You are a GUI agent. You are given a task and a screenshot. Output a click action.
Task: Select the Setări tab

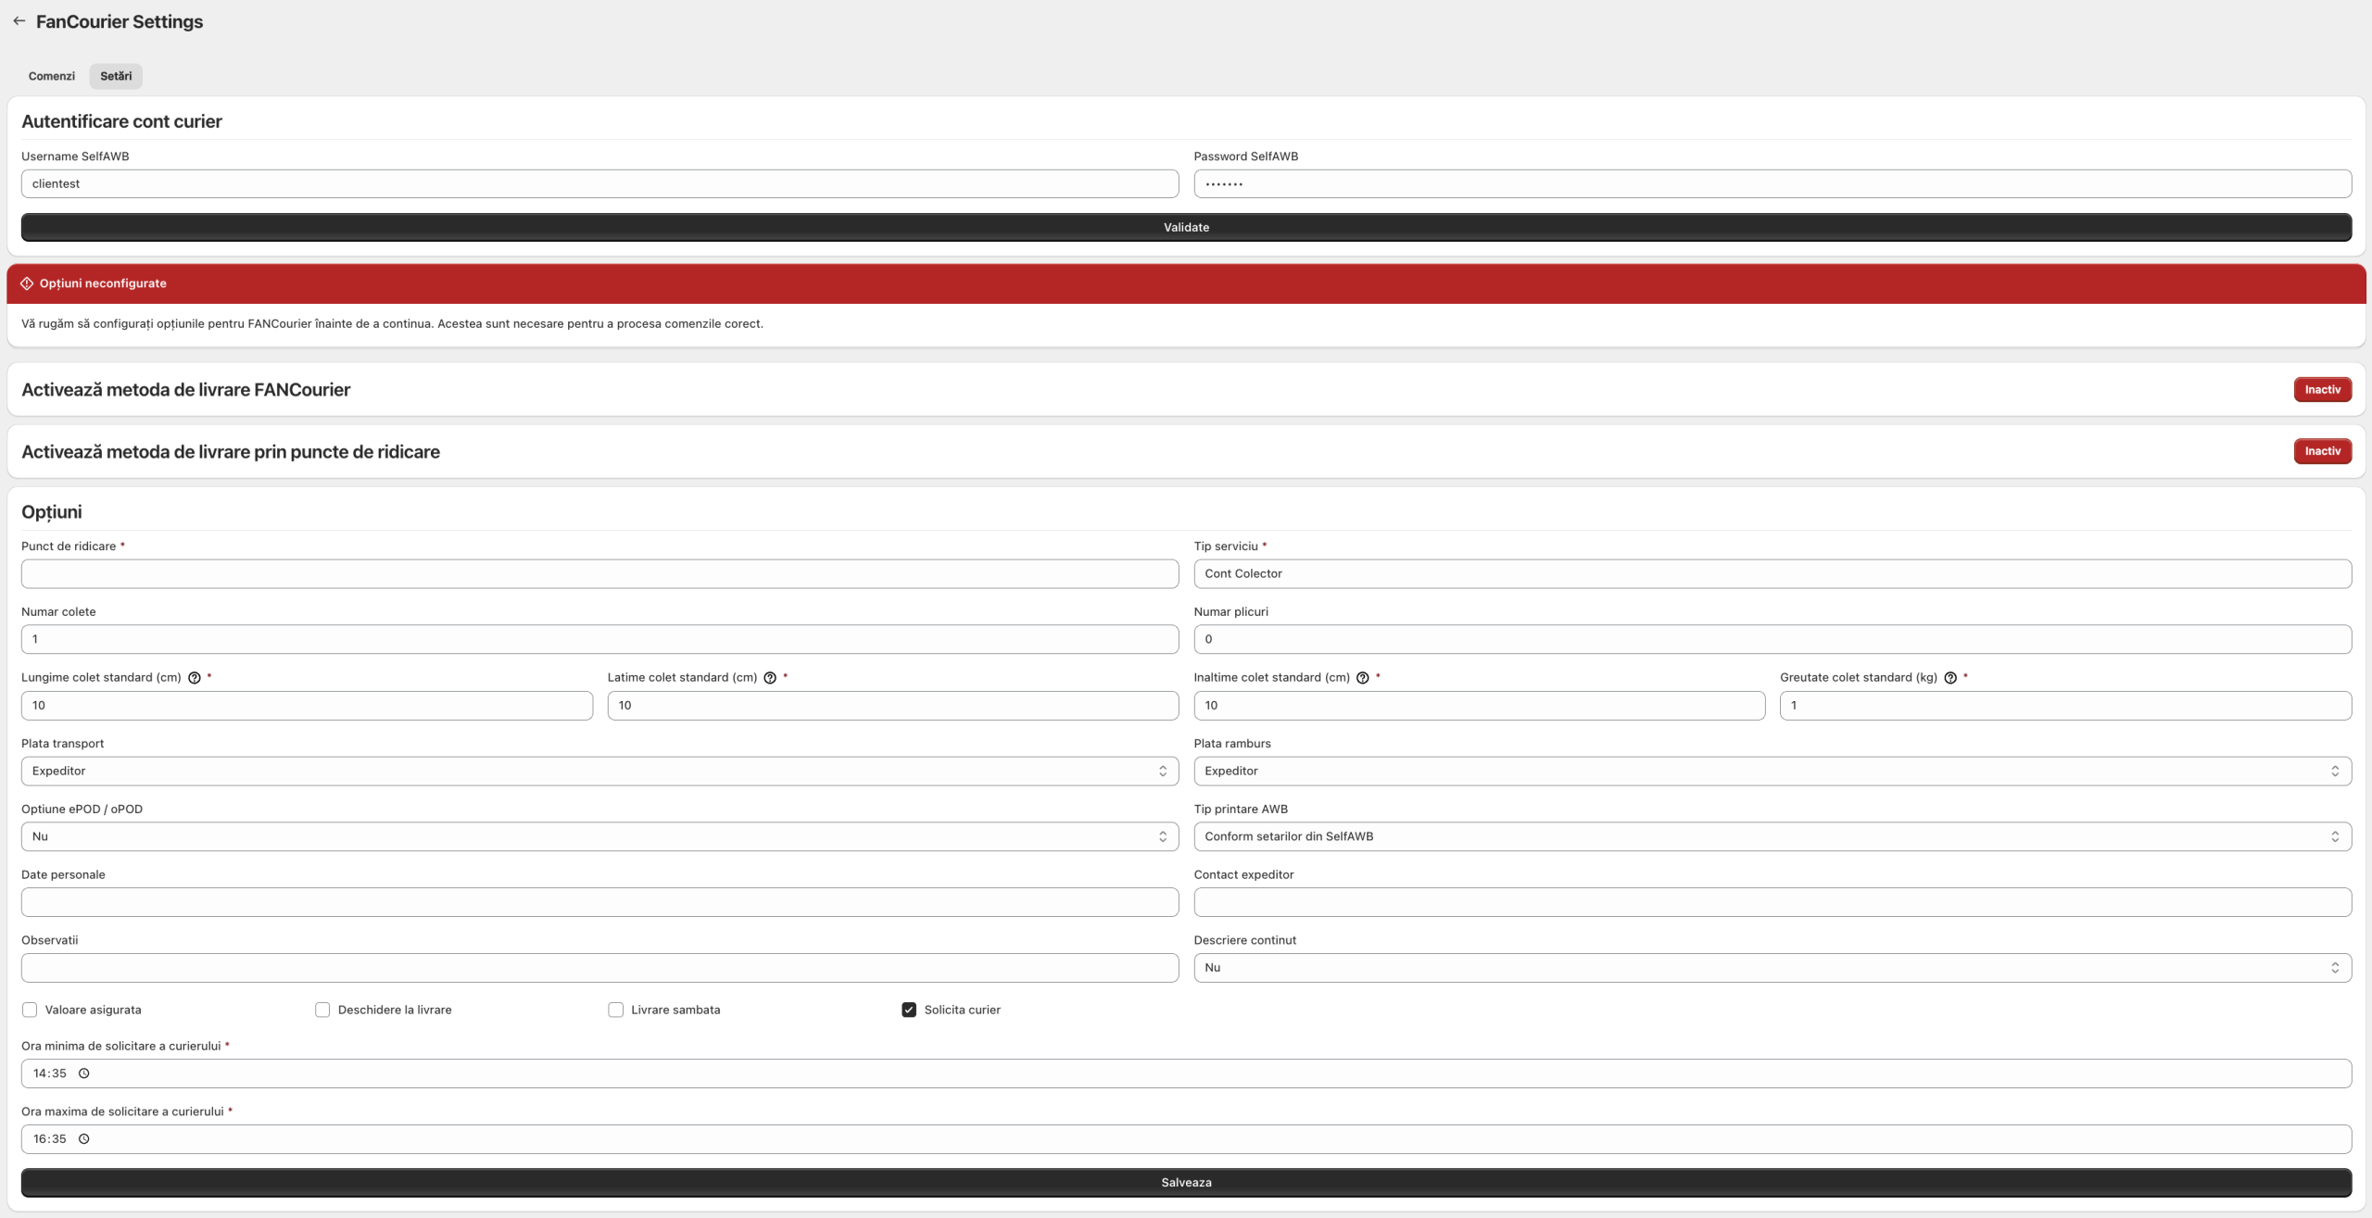(116, 76)
